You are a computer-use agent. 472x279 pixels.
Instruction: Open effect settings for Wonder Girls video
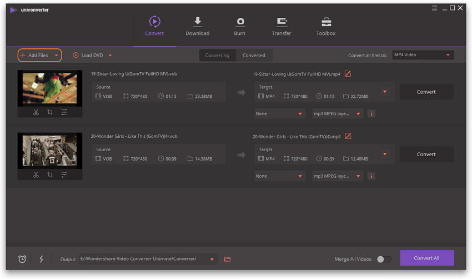(64, 175)
